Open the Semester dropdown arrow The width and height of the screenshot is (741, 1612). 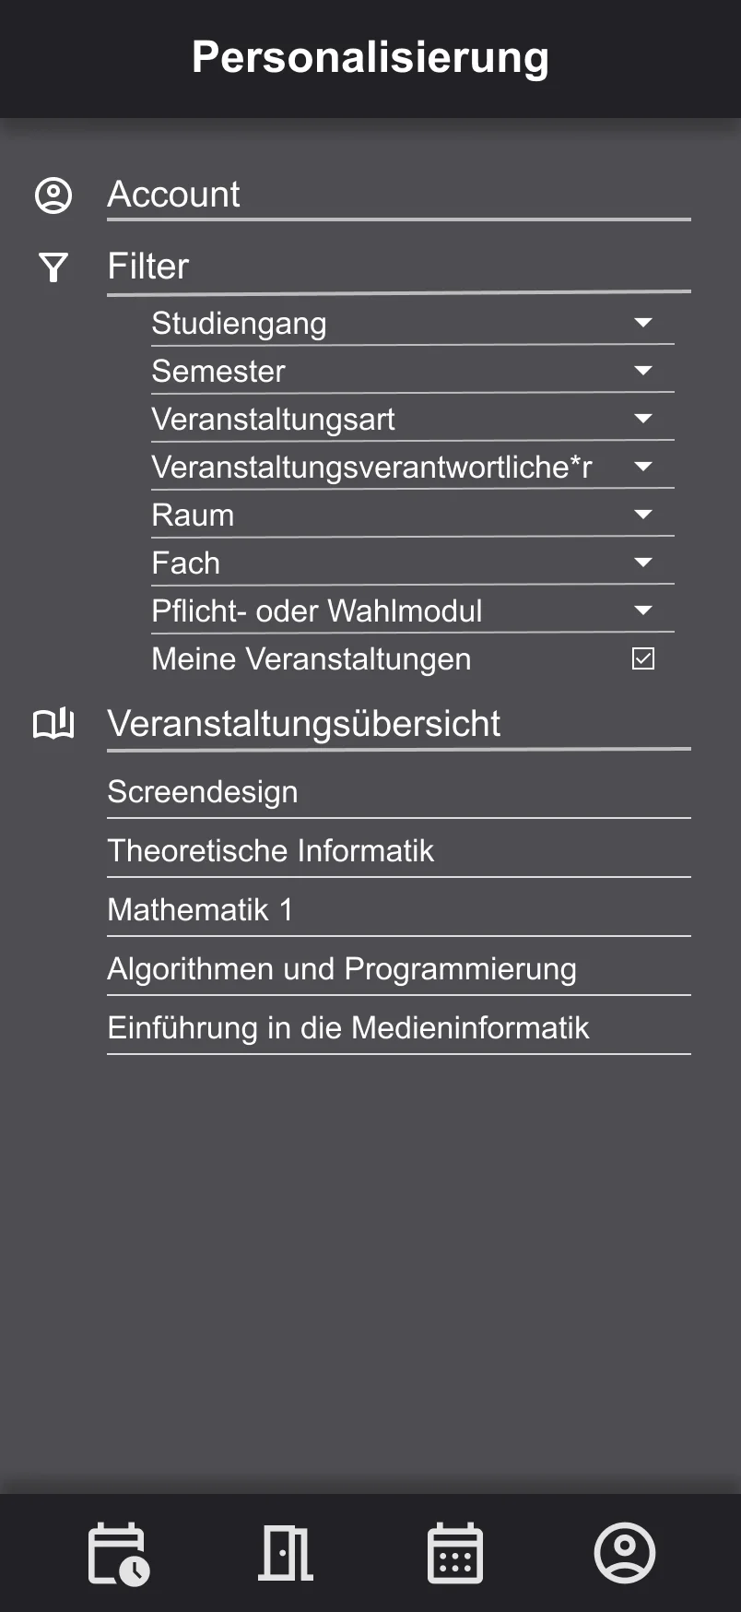(x=643, y=371)
